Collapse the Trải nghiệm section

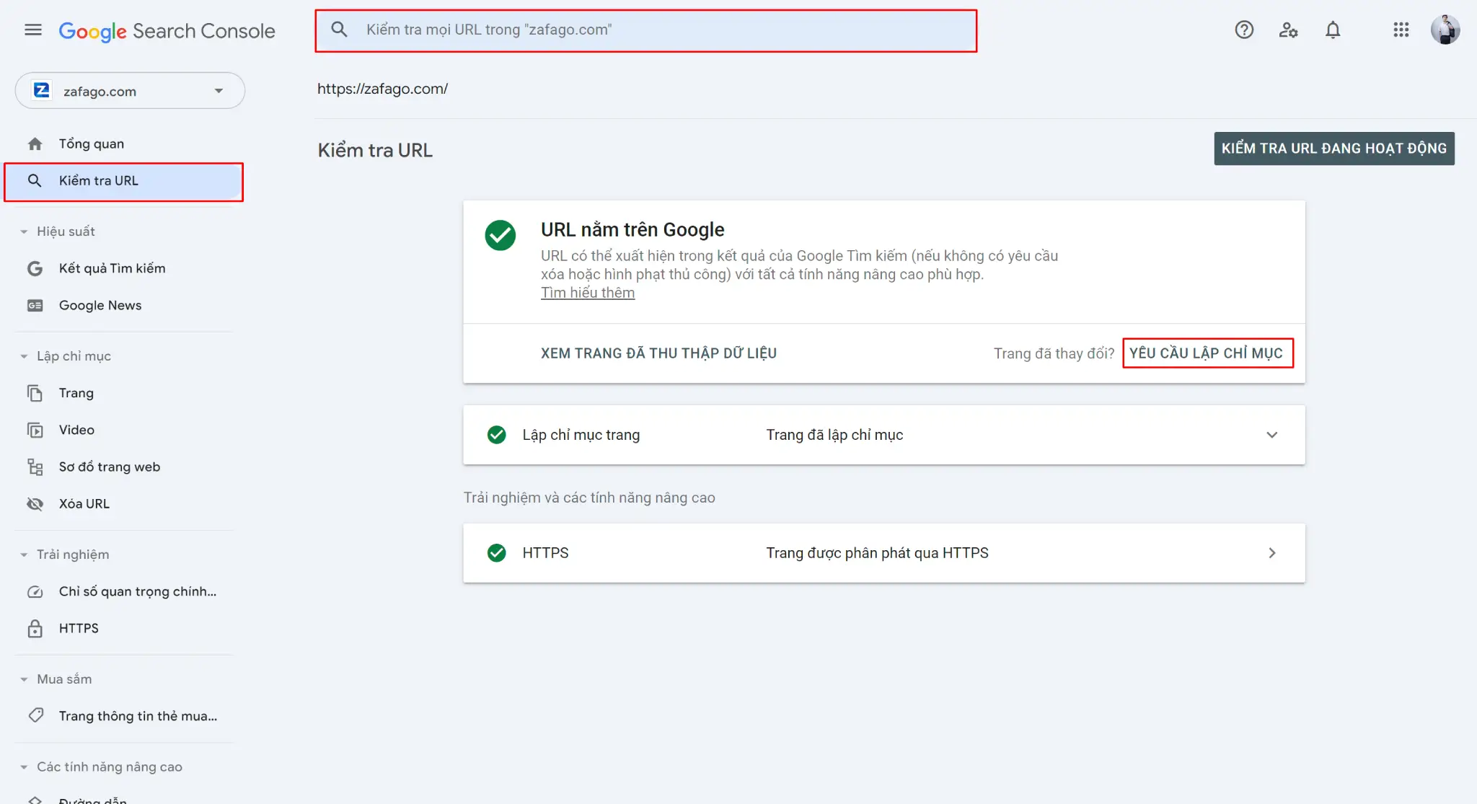[24, 555]
